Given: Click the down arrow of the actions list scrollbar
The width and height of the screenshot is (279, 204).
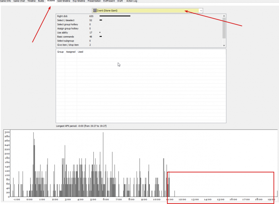Looking at the screenshot, I should (224, 45).
